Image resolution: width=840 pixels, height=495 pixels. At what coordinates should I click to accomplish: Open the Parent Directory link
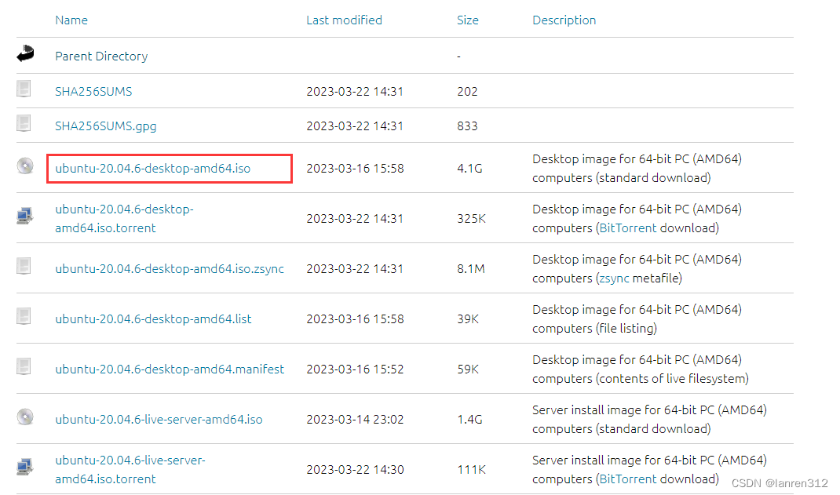tap(101, 56)
